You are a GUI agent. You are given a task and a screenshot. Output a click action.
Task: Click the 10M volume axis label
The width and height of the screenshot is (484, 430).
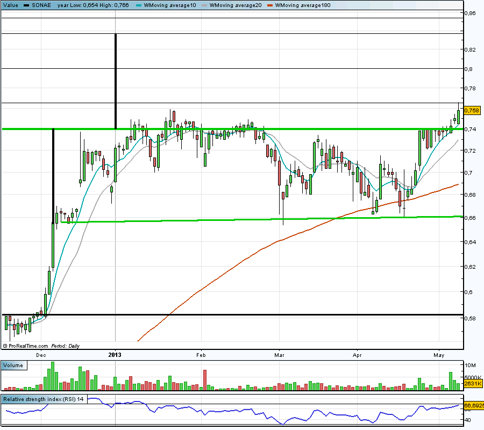(470, 365)
